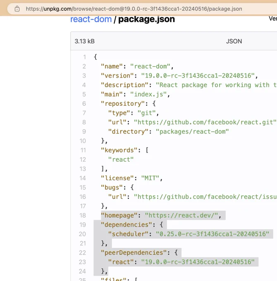Click the "react" key on line 23
The image size is (277, 281).
(x=121, y=262)
